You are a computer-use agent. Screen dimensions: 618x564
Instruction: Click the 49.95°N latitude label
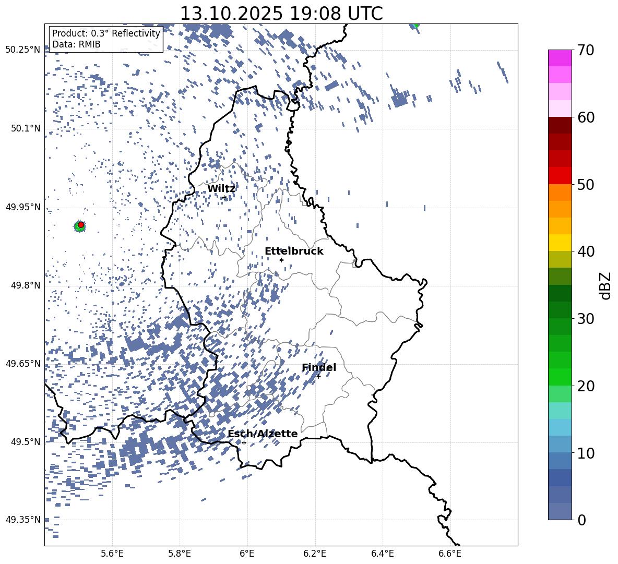tap(23, 207)
